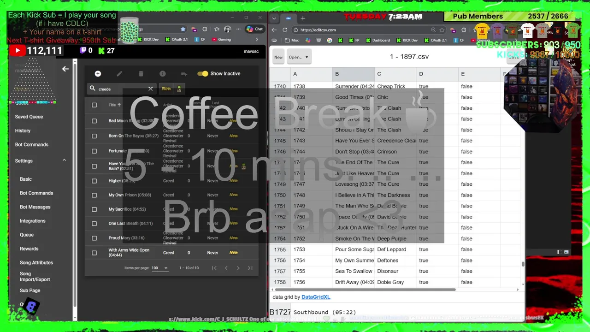The width and height of the screenshot is (590, 332).
Task: Open Song Attributes settings
Action: coord(36,263)
